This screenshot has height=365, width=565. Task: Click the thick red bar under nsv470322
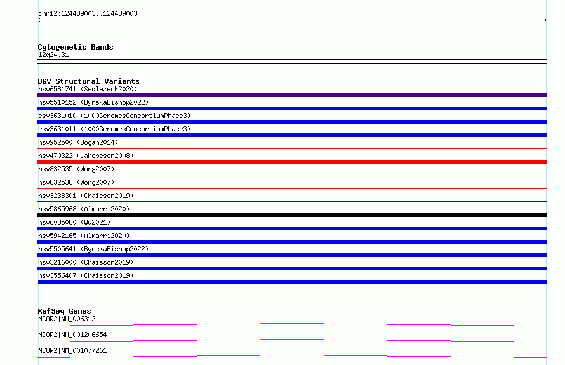click(x=292, y=162)
